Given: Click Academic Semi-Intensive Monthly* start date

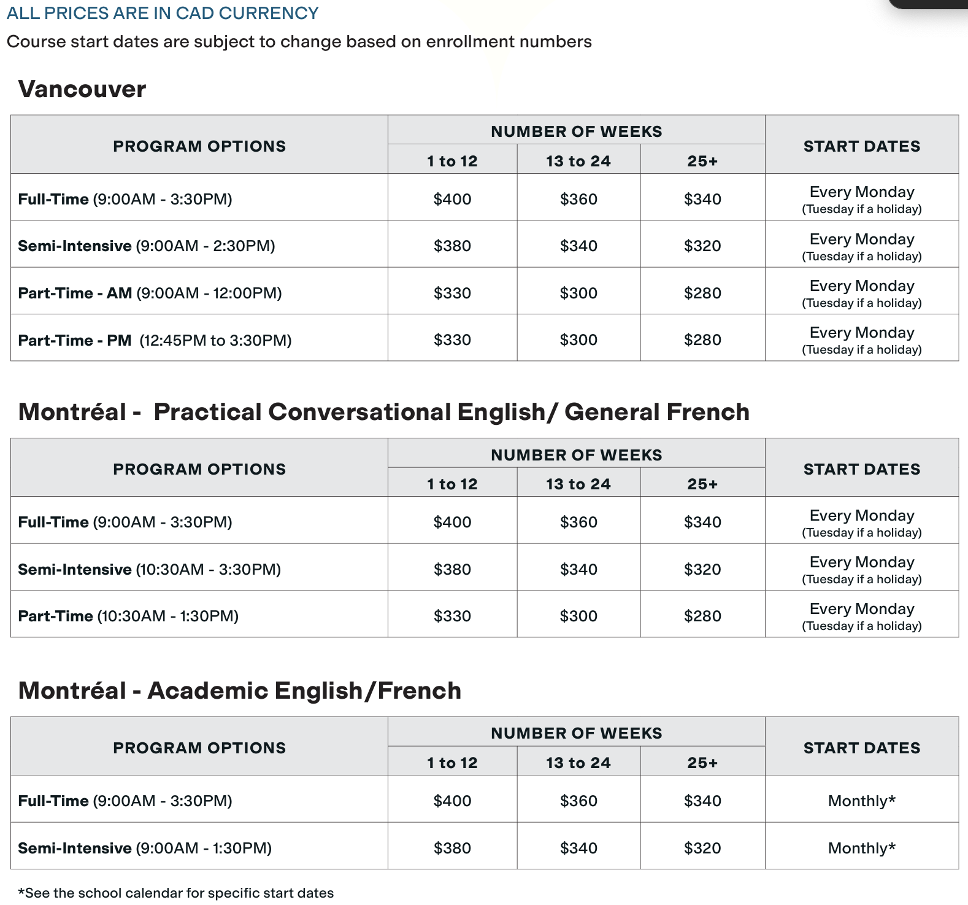Looking at the screenshot, I should 861,848.
